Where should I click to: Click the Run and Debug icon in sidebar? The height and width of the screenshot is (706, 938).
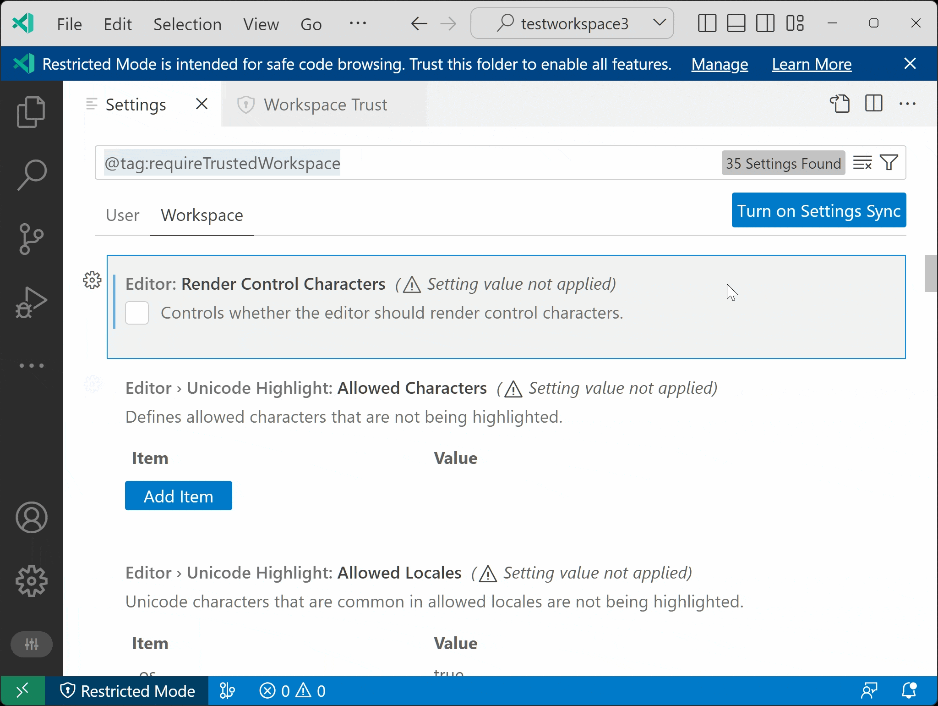click(32, 302)
